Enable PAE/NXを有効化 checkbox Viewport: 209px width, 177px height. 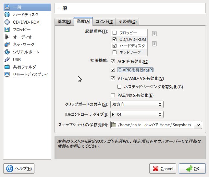click(113, 95)
